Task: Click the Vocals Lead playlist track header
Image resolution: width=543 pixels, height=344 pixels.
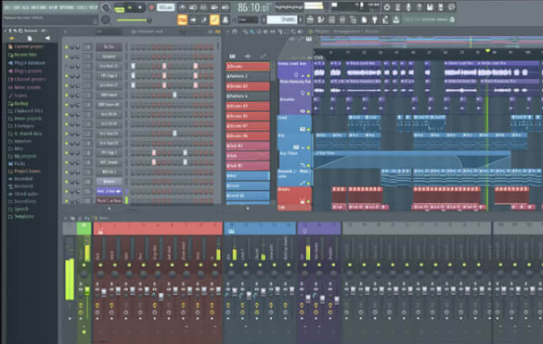Action: (x=294, y=70)
